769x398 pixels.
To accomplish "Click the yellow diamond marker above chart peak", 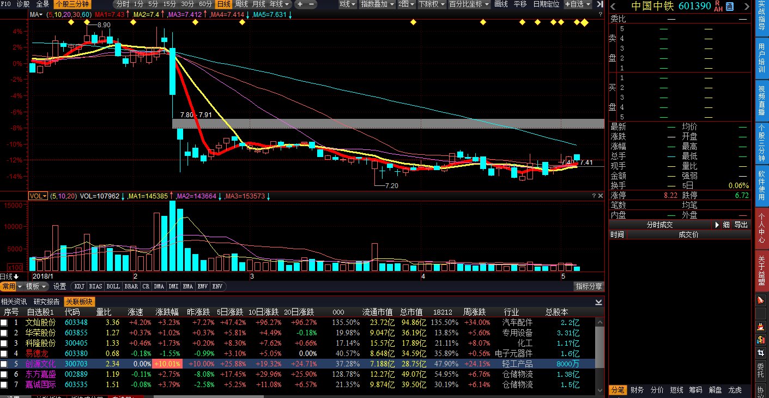I will pyautogui.click(x=87, y=22).
